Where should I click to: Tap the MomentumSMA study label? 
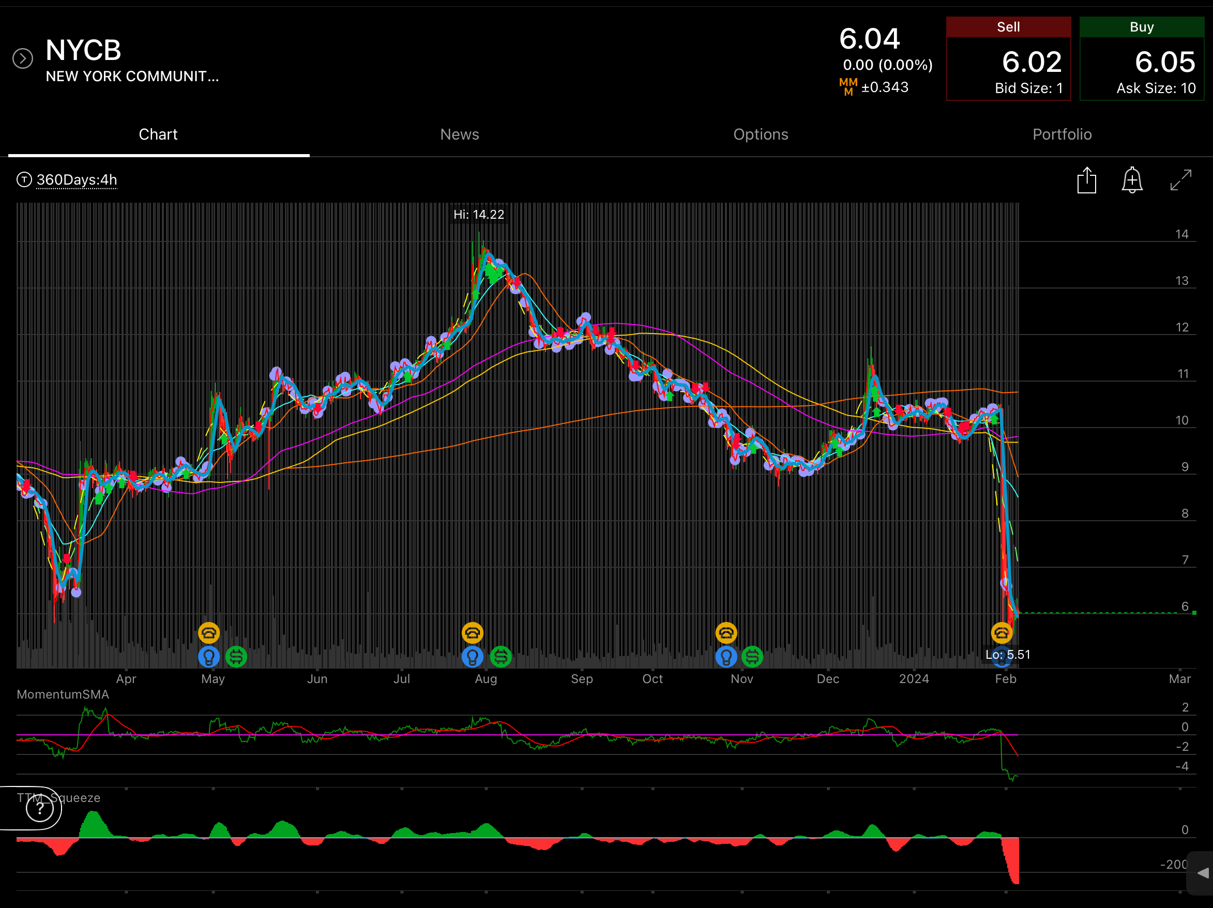pos(63,695)
